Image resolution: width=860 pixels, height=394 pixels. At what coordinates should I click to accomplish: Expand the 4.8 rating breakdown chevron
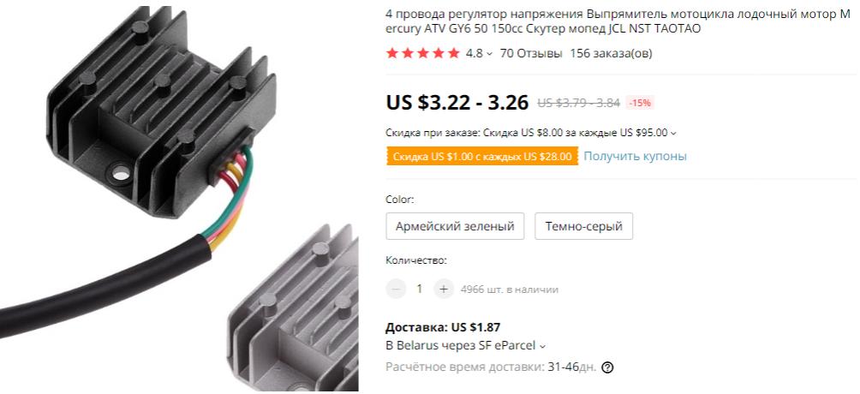[489, 54]
